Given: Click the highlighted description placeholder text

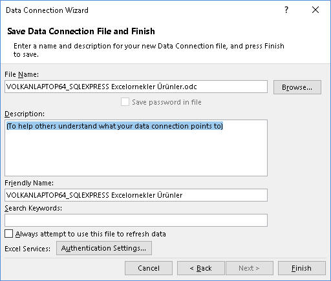Looking at the screenshot, I should [114, 126].
